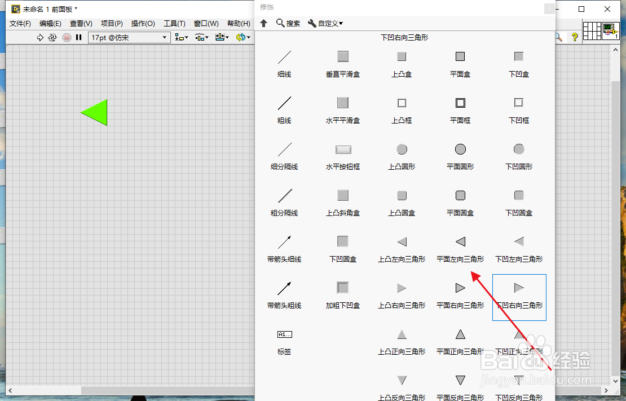Pick the 粗分隔线 decoration
Screen dimensions: 626x401
[x=284, y=202]
